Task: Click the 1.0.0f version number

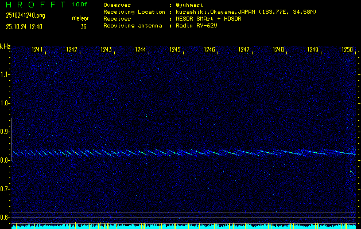Action: click(x=80, y=5)
